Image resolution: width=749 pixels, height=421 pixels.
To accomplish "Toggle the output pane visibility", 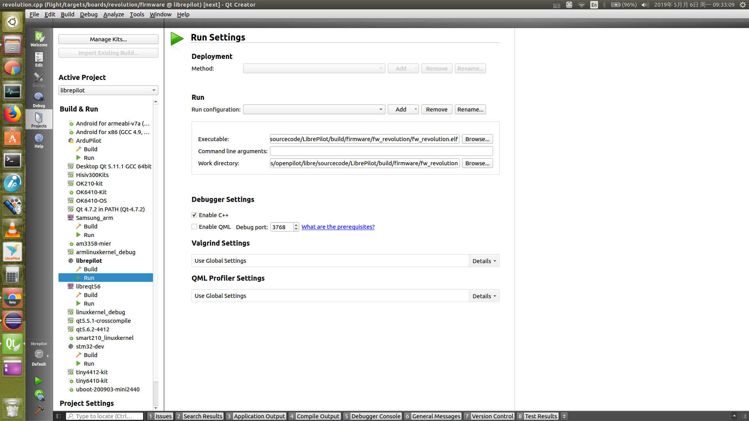I will point(58,416).
